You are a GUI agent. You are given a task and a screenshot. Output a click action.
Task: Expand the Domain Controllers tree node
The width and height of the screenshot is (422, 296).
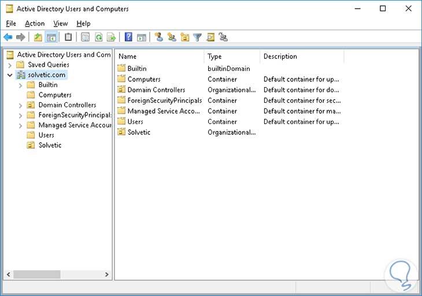(21, 105)
